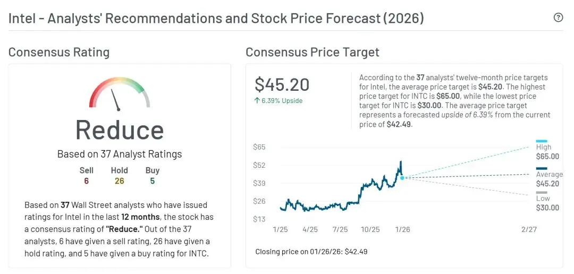
Task: Click the help question mark icon
Action: [558, 18]
